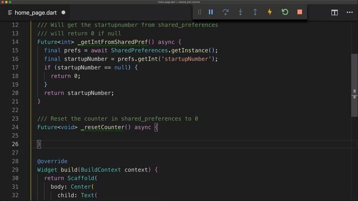Click the null keyword on line 17
This screenshot has height=201, width=358.
(x=121, y=68)
